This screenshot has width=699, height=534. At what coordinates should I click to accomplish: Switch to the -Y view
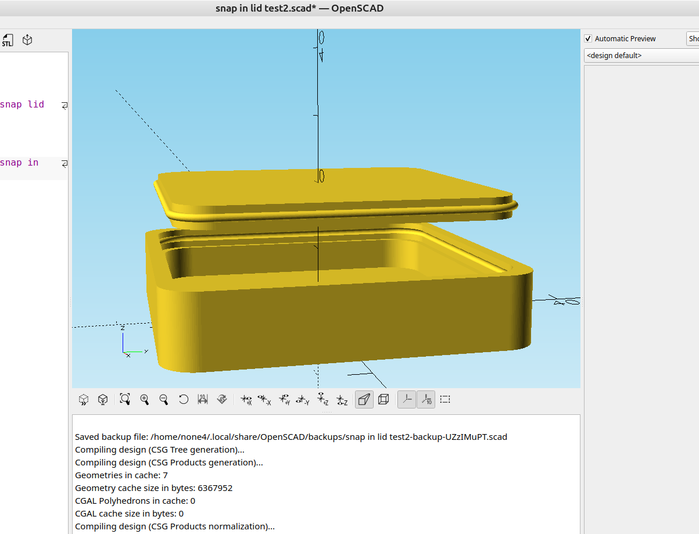(x=303, y=400)
